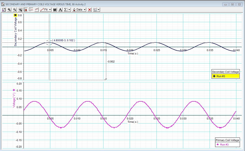Viewport: 245px width, 151px height.
Task: Select Run #3 in Primary Coil Voltage legend
Action: point(227,144)
